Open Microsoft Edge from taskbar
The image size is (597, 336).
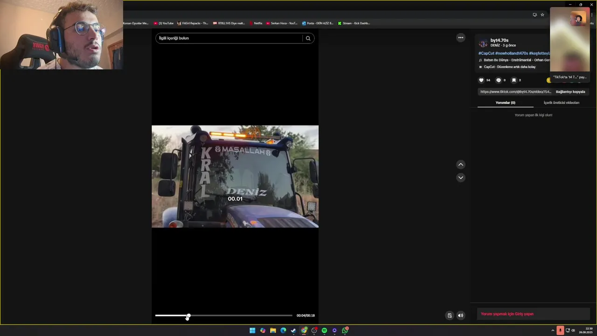tap(283, 330)
